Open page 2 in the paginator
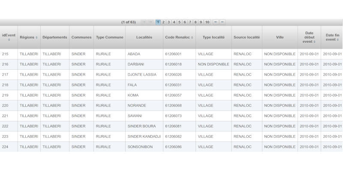This screenshot has width=343, height=171. (163, 22)
